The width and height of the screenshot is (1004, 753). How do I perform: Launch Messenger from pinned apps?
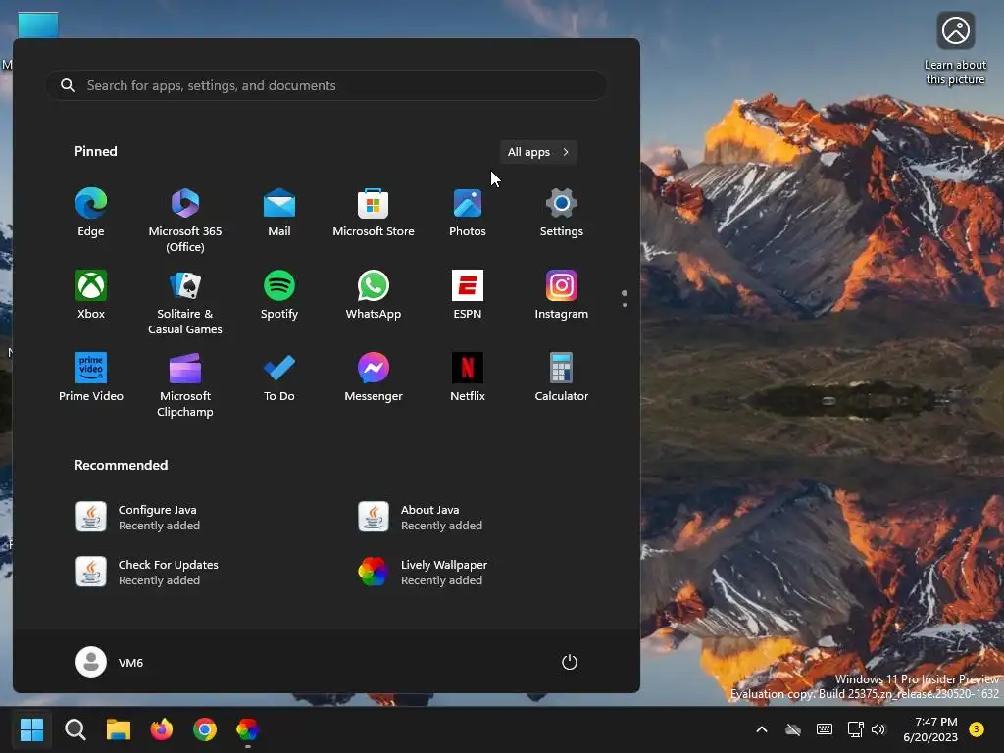point(374,377)
